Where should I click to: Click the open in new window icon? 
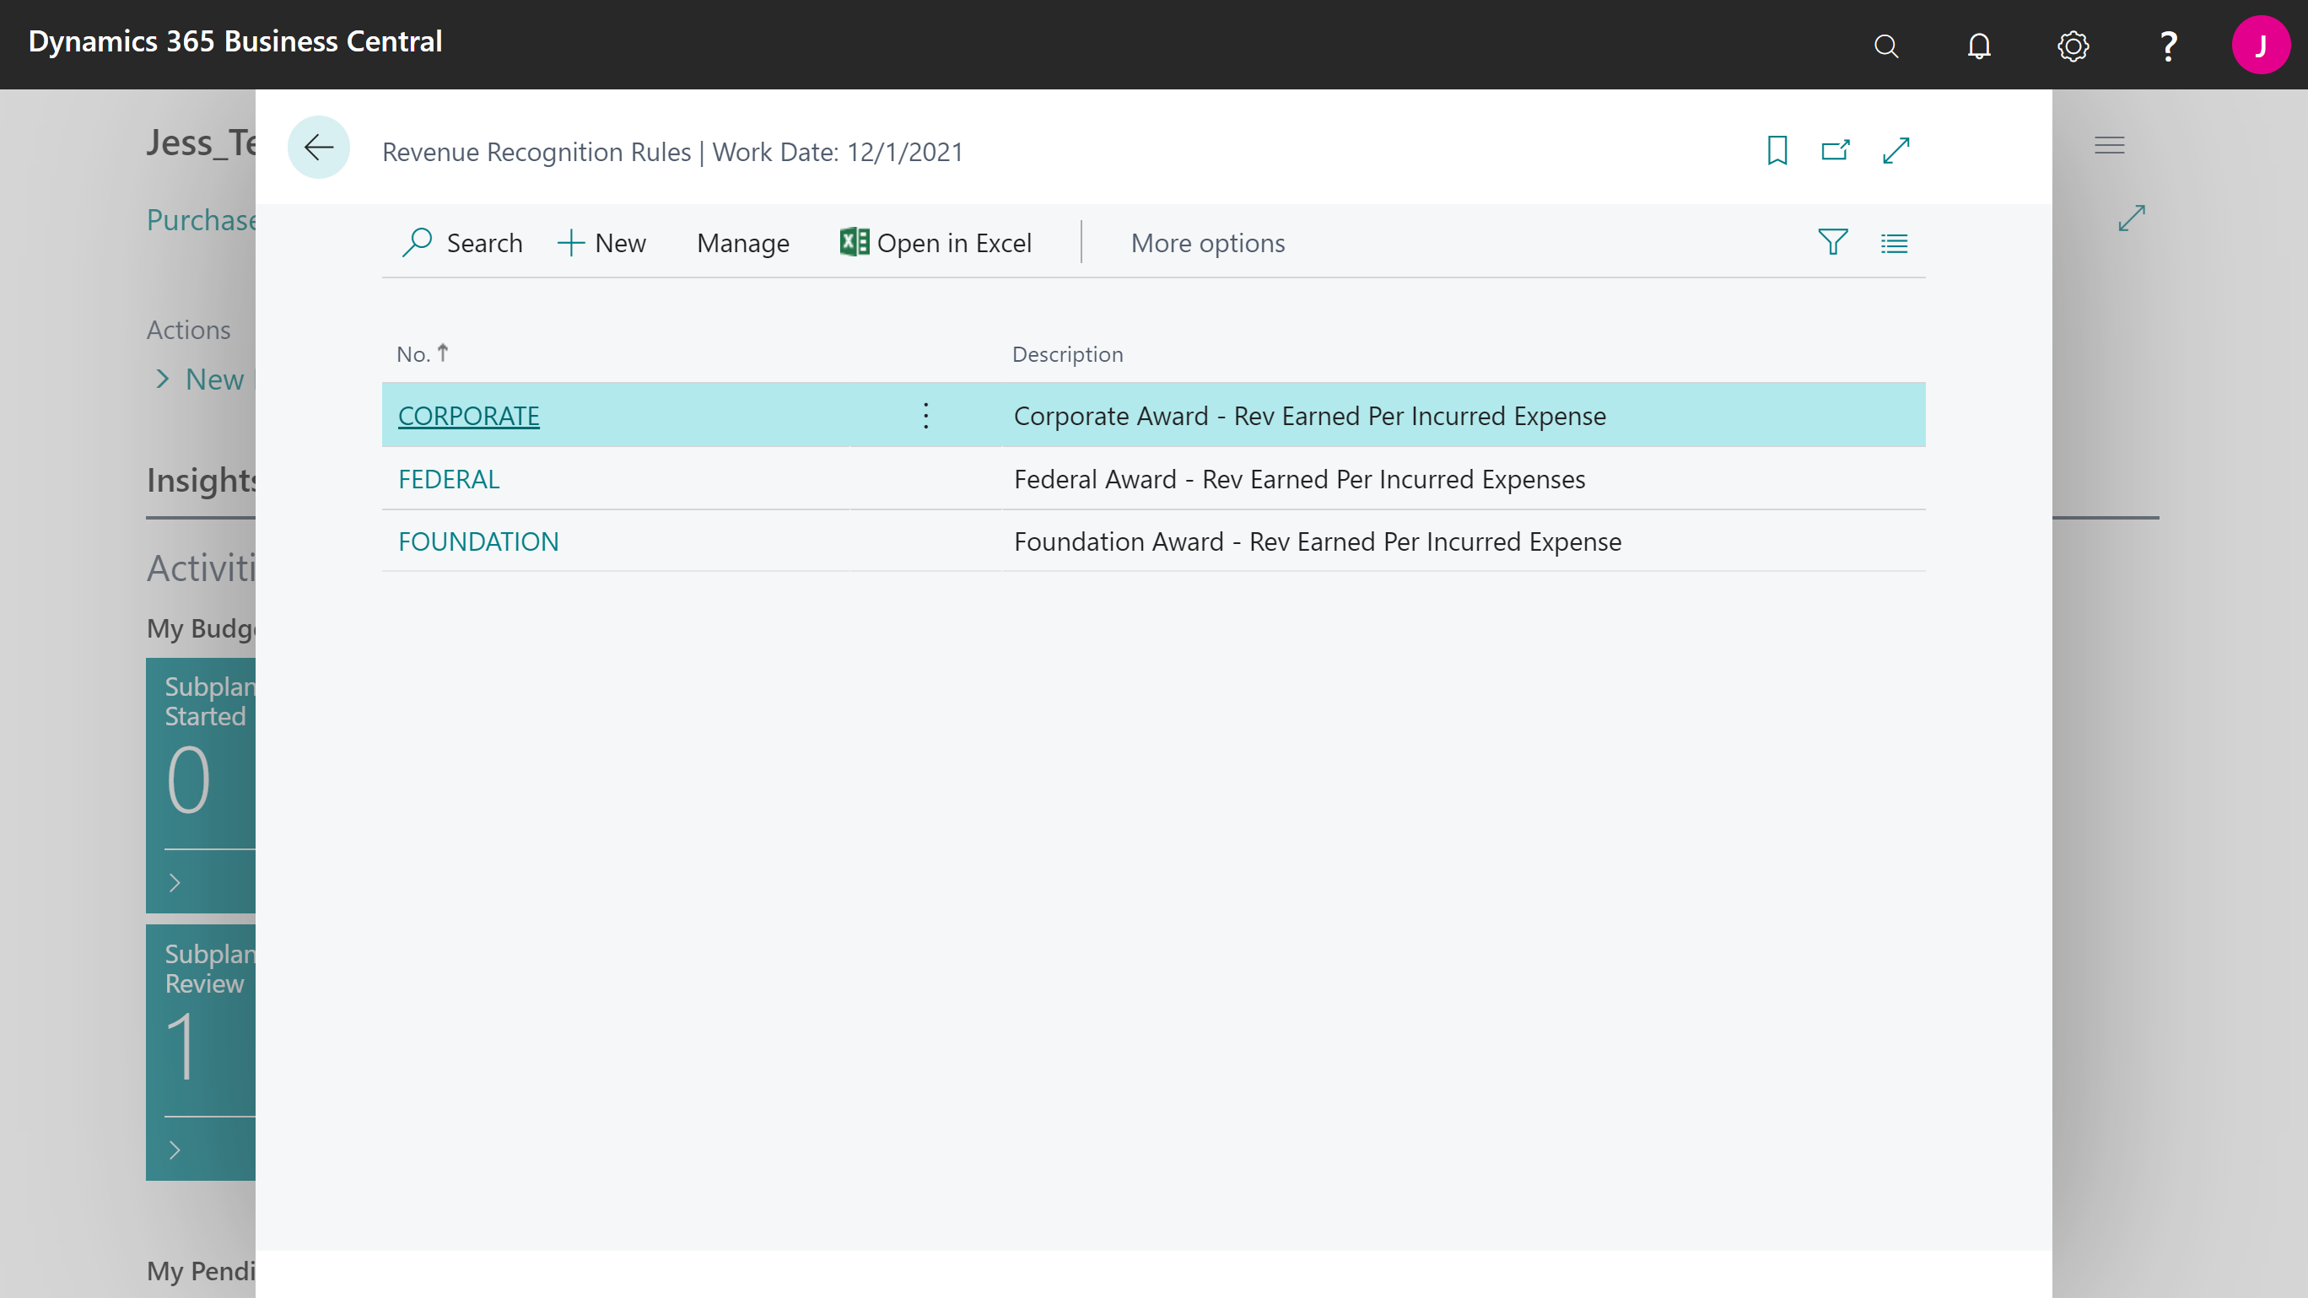(x=1836, y=149)
